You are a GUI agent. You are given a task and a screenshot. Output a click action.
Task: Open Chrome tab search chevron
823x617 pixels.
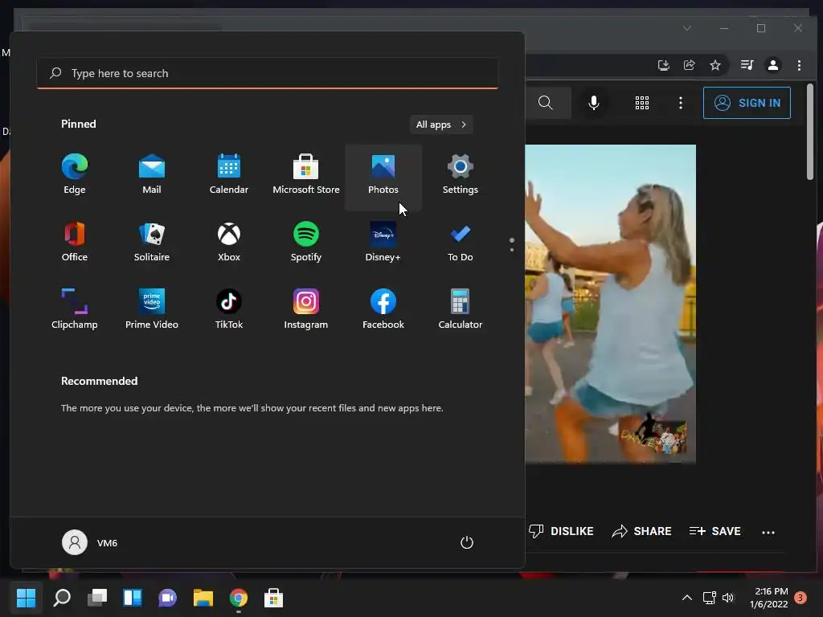tap(687, 28)
